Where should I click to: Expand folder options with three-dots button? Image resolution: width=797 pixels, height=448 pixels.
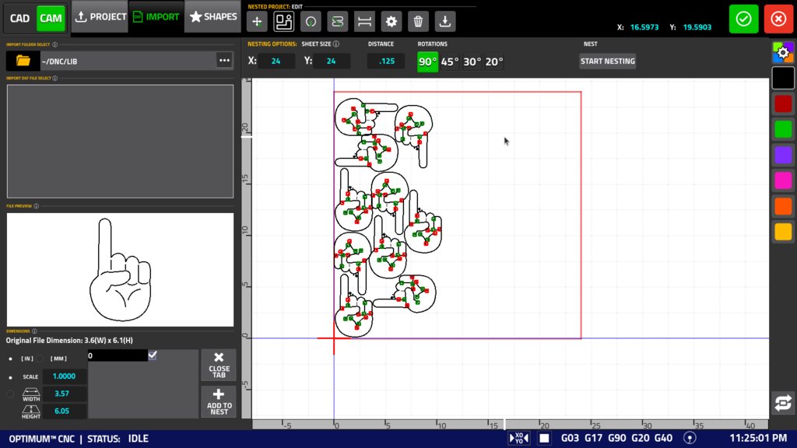click(224, 61)
